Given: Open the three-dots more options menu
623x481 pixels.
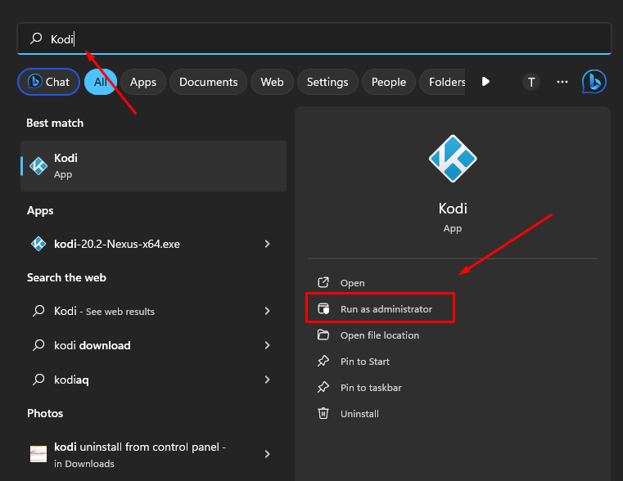Looking at the screenshot, I should [562, 82].
